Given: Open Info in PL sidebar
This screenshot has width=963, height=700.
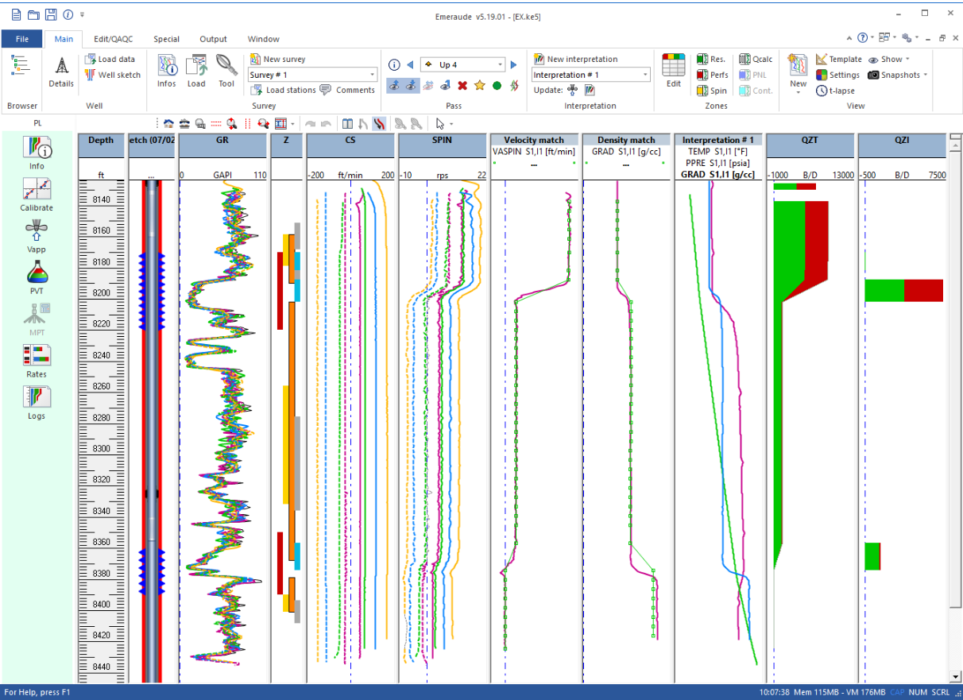Looking at the screenshot, I should click(37, 153).
